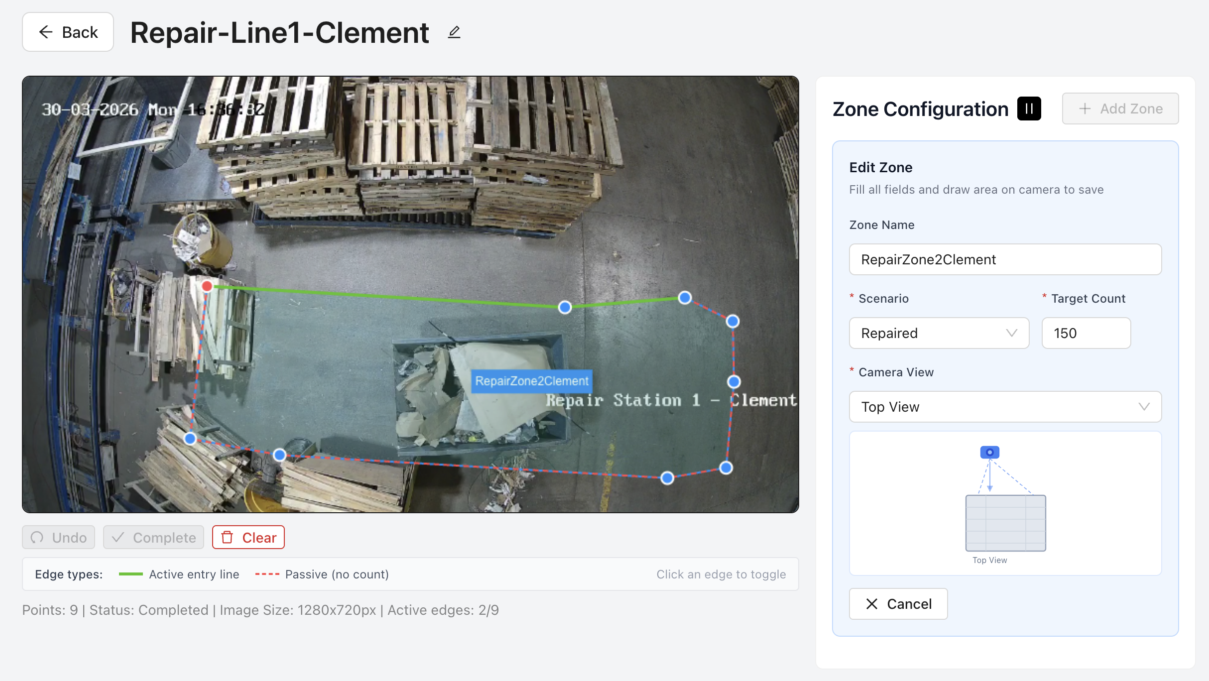Click the Undo button

(58, 537)
